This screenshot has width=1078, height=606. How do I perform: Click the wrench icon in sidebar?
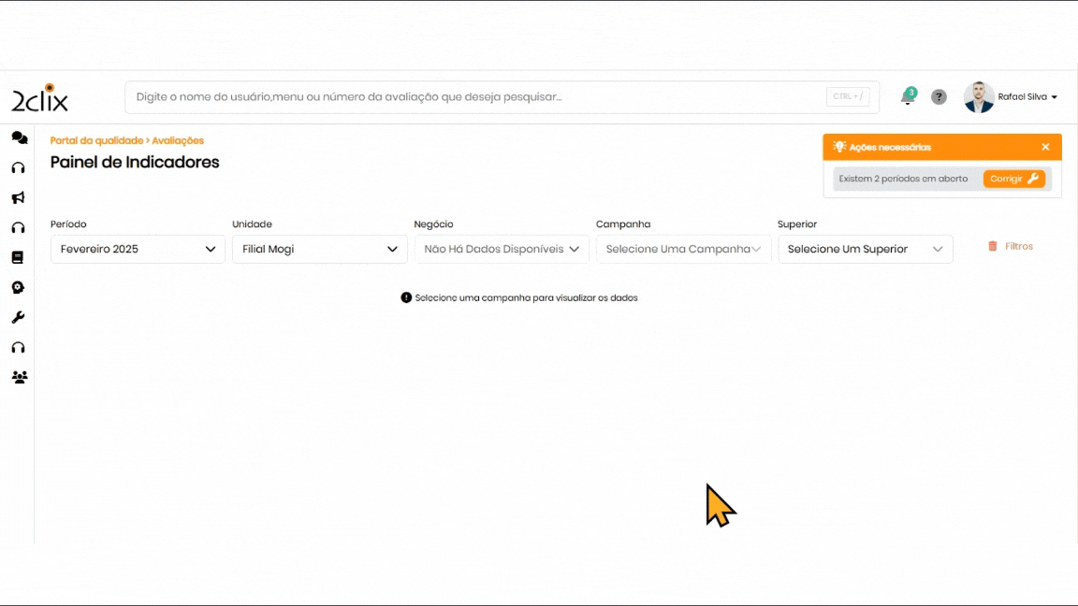point(18,318)
